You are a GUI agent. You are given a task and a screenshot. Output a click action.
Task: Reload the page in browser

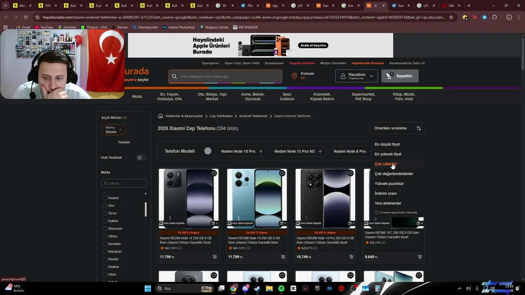click(x=25, y=17)
